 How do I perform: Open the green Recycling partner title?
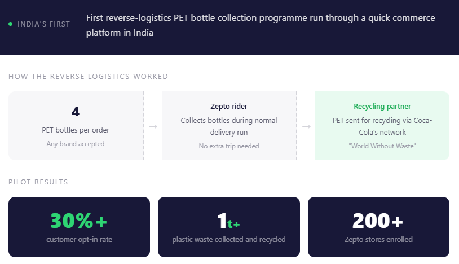pyautogui.click(x=382, y=107)
